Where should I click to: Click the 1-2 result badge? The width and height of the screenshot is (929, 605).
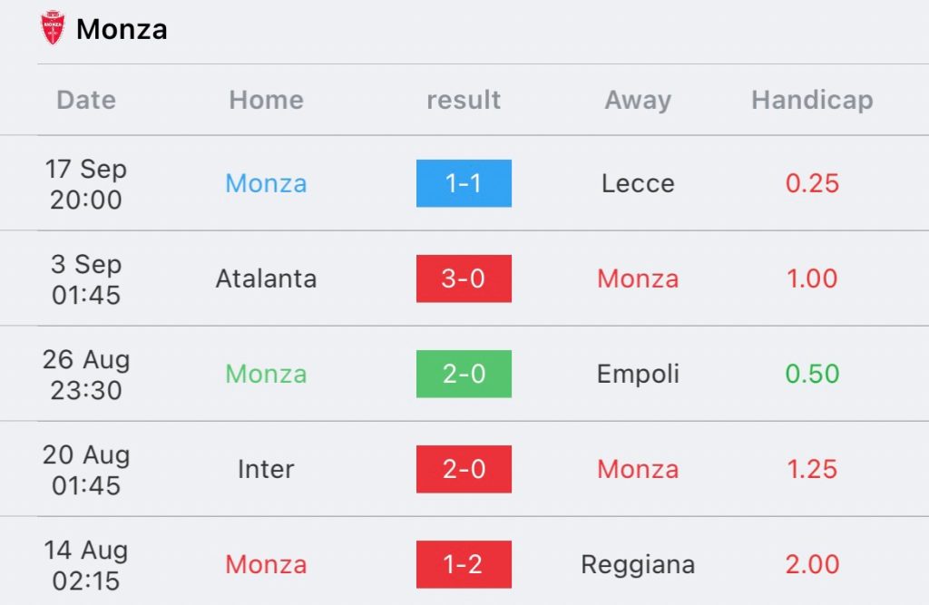(464, 564)
